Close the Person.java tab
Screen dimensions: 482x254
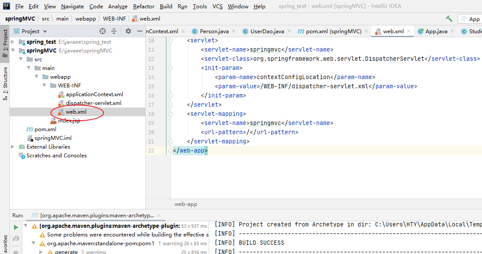[x=234, y=31]
